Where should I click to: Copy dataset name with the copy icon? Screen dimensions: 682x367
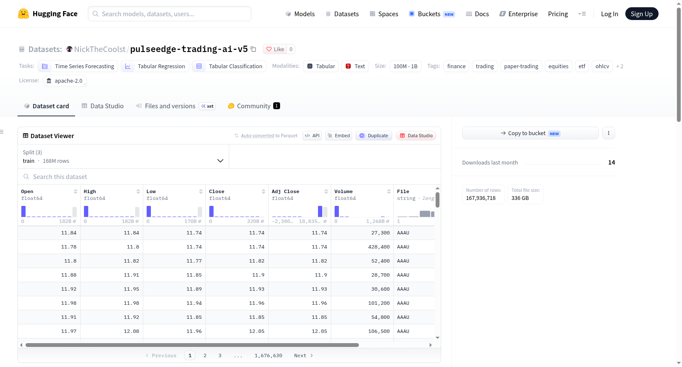(253, 49)
